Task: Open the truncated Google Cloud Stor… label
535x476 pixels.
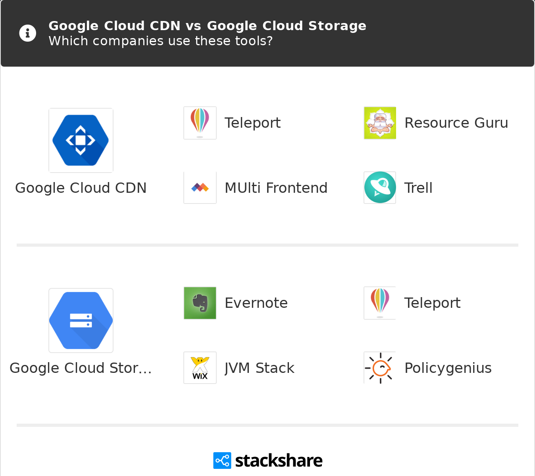Action: [81, 368]
